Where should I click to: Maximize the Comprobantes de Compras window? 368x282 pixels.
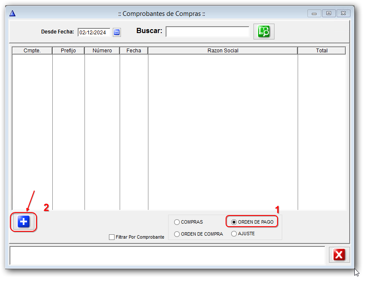[329, 13]
